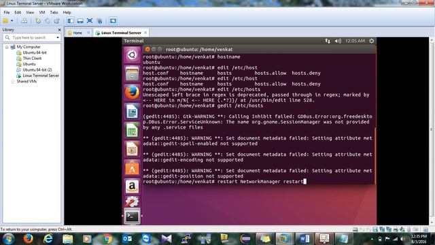The width and height of the screenshot is (435, 245).
Task: Open the sound volume indicator
Action: pos(338,41)
